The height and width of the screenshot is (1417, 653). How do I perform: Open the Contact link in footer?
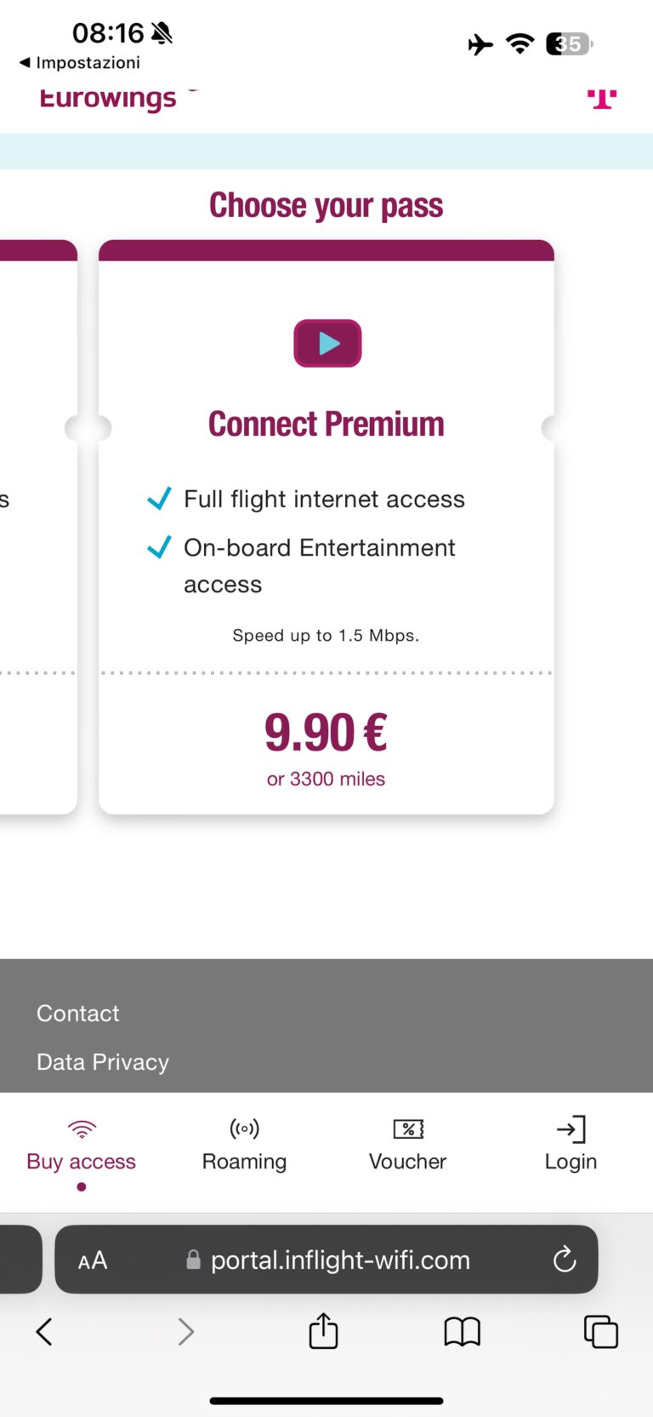(78, 1013)
